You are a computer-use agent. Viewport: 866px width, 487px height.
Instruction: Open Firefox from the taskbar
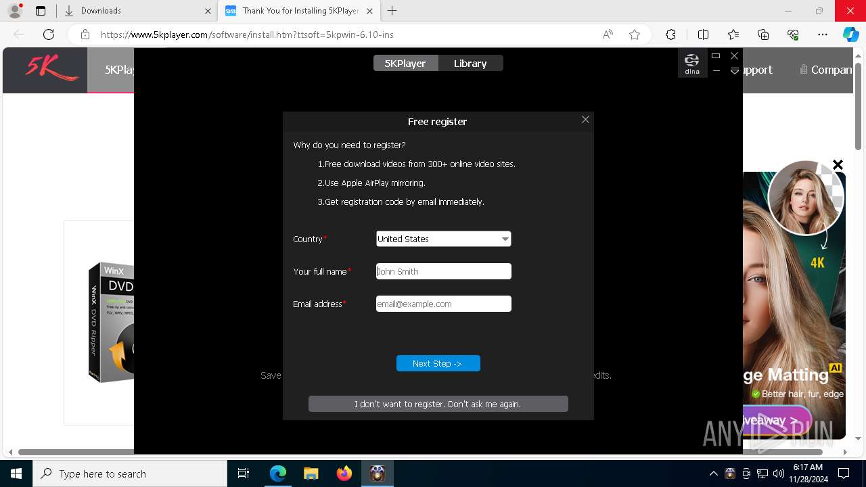pos(344,473)
